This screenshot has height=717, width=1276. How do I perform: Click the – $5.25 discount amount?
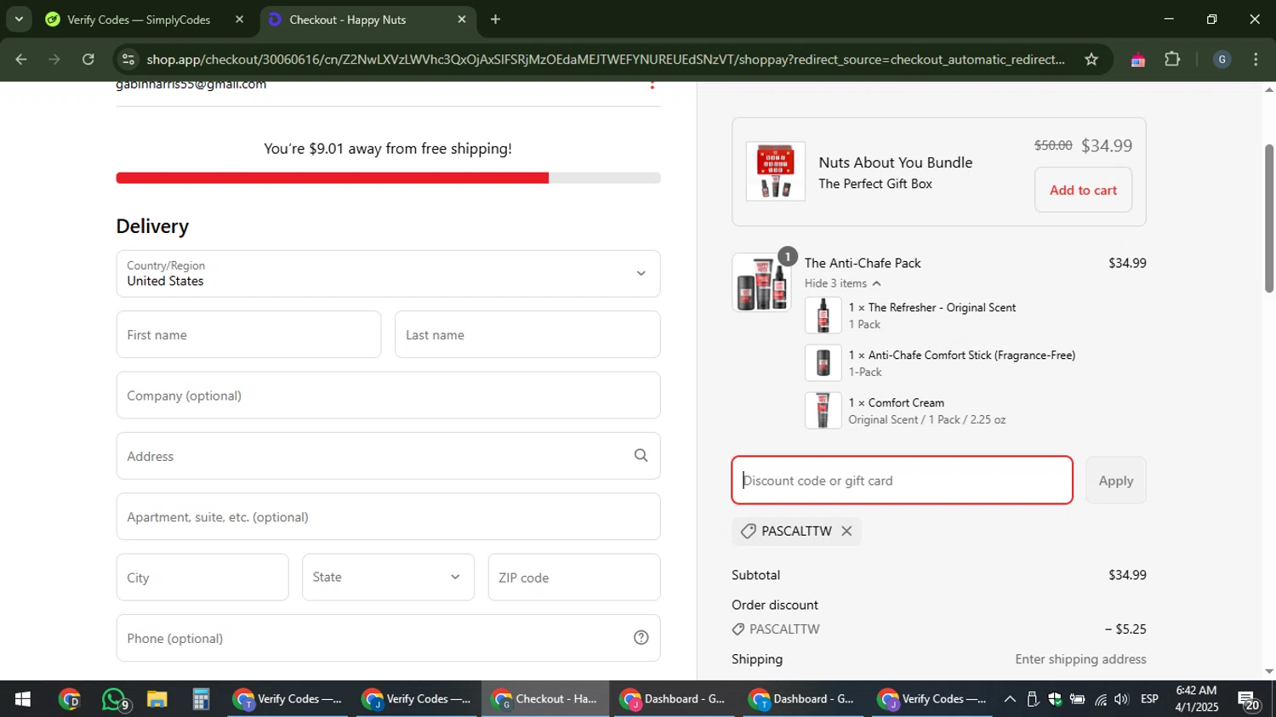pos(1125,629)
